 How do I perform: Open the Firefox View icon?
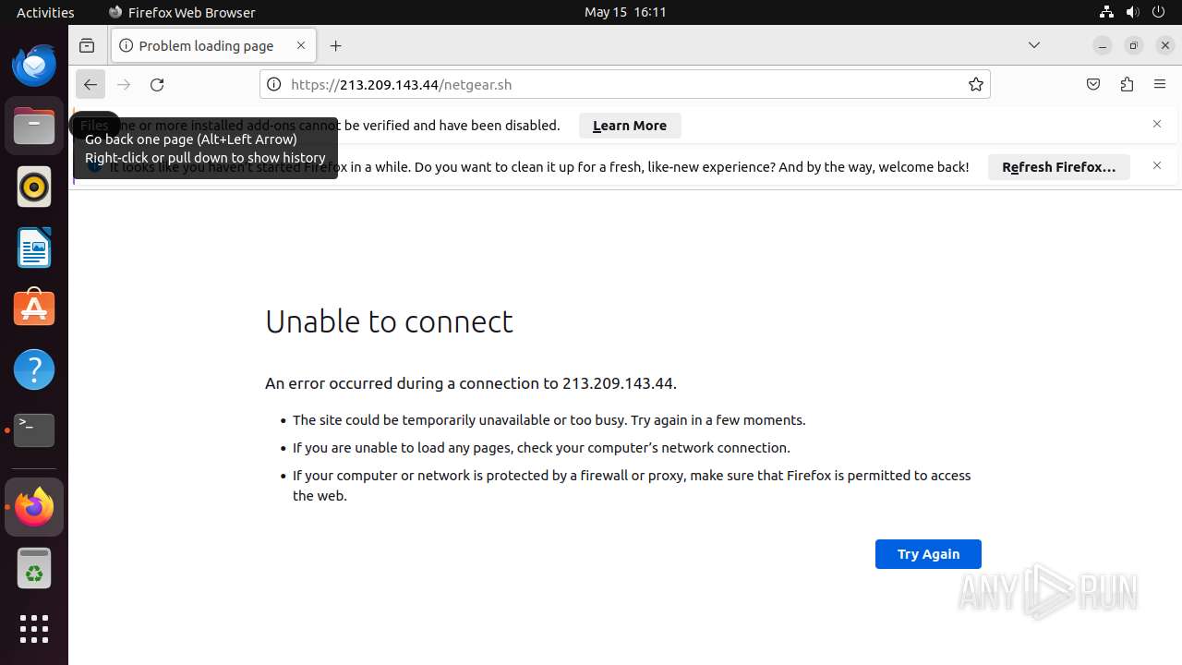pos(87,46)
